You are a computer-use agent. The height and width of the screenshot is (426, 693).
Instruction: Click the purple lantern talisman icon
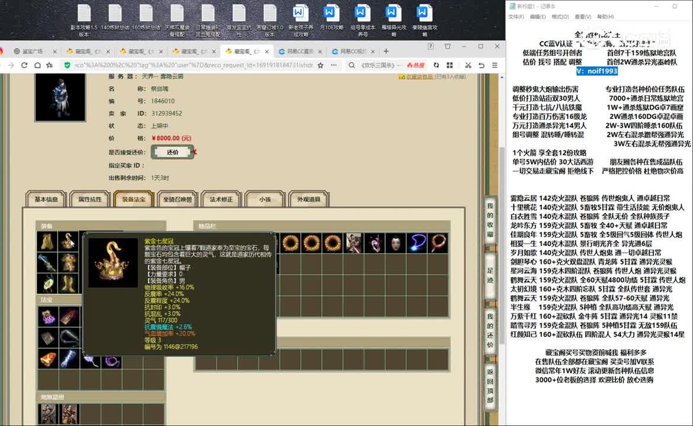(x=47, y=317)
